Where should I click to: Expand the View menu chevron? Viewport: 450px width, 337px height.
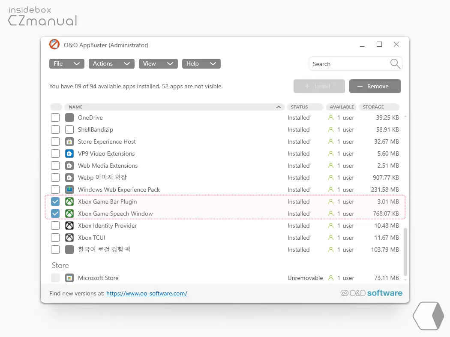click(x=170, y=64)
